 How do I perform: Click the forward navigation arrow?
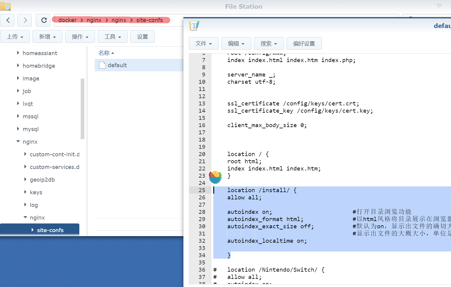click(x=24, y=20)
